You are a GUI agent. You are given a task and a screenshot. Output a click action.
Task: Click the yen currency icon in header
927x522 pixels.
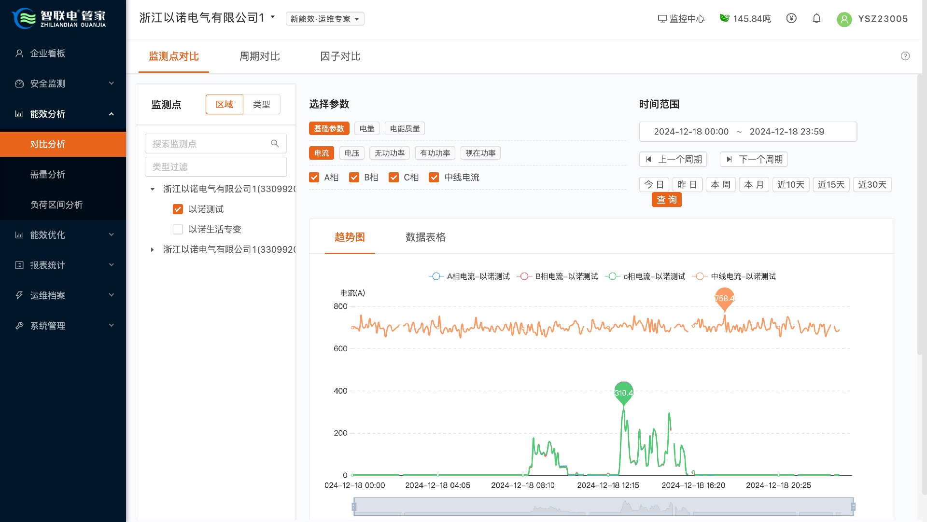[791, 18]
